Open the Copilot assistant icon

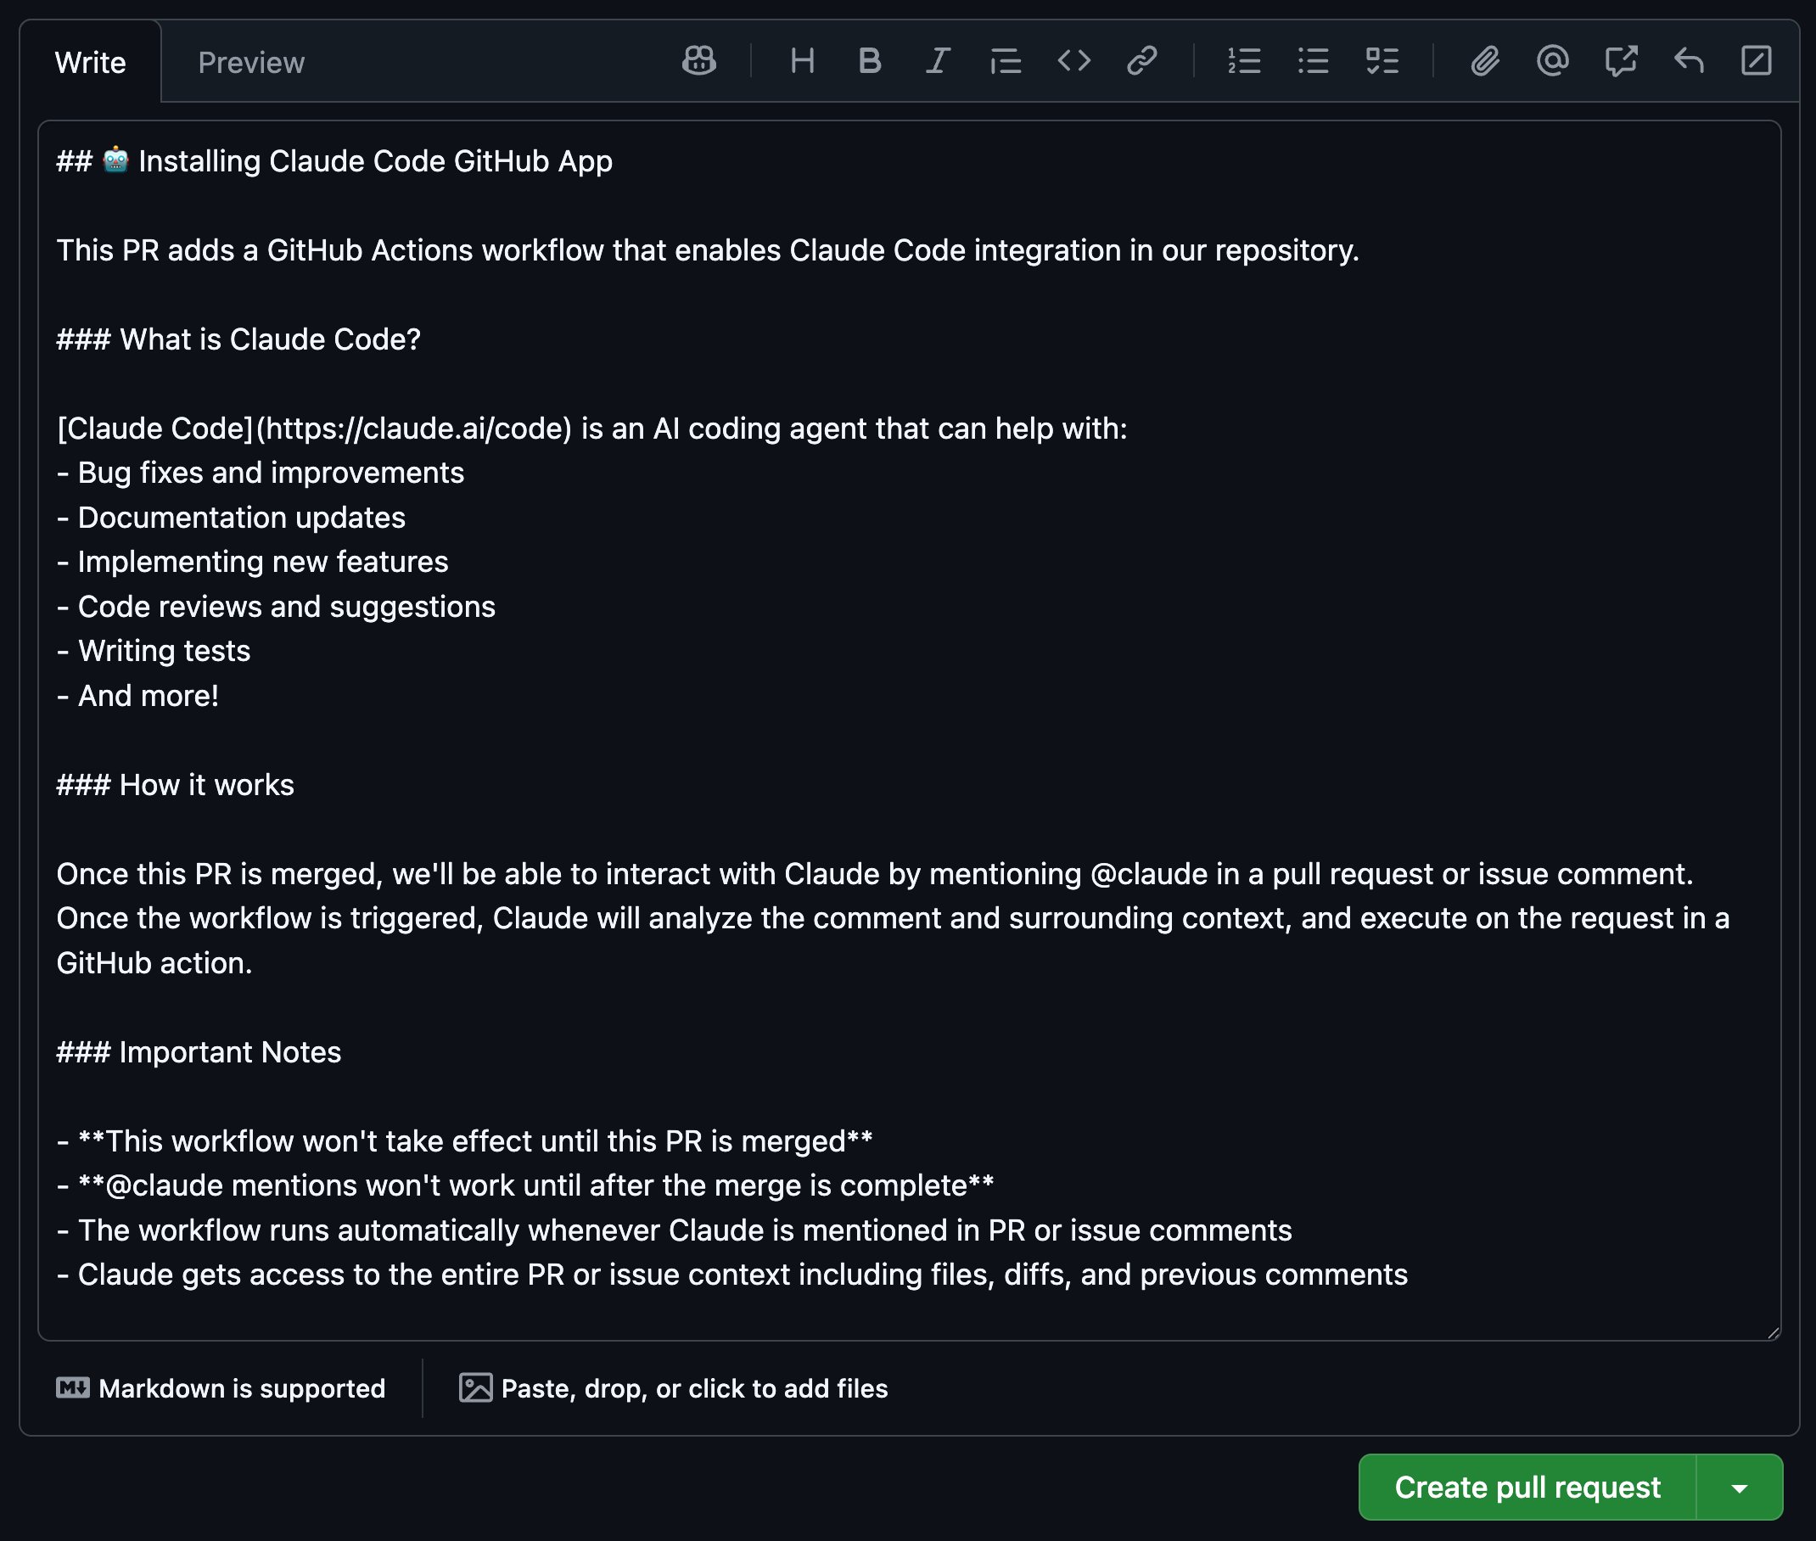point(698,60)
